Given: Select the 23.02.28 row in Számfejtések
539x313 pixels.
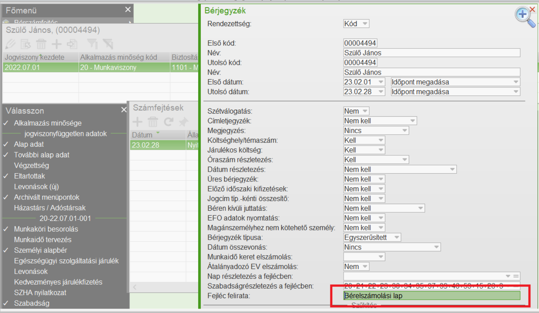Looking at the screenshot, I should [x=164, y=145].
